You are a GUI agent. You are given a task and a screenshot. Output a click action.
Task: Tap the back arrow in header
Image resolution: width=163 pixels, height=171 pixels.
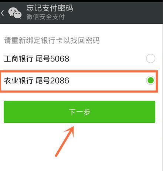click(x=3, y=13)
